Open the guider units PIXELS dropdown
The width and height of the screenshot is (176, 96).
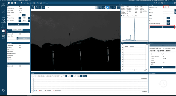(x=81, y=76)
